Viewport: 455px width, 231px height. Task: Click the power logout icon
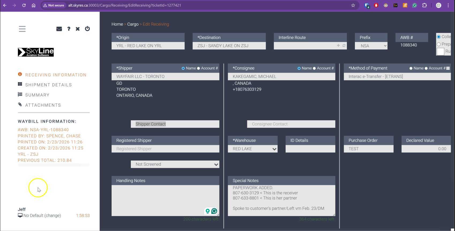coord(87,29)
